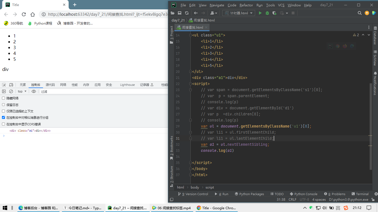Viewport: 378px width, 212px height.
Task: Click the Save All toolbar icon in PyCharm
Action: tap(180, 13)
